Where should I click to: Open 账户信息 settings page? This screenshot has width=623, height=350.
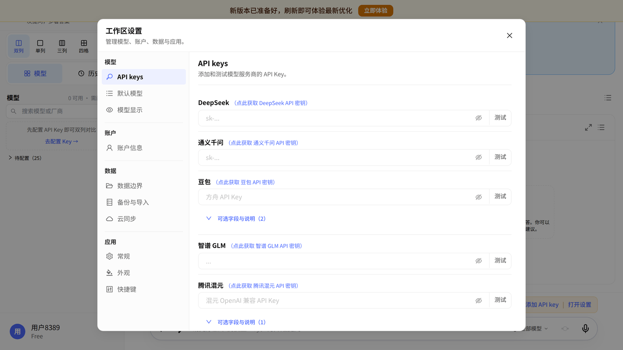point(144,148)
